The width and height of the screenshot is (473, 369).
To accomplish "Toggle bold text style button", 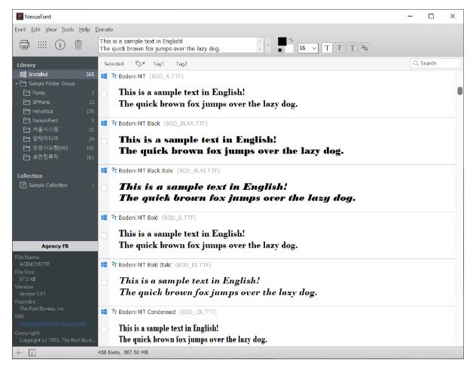I will [327, 48].
